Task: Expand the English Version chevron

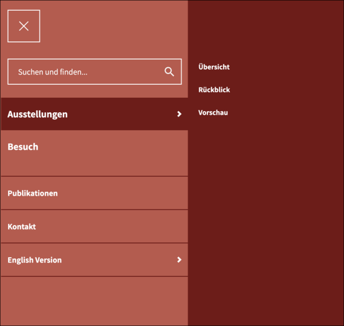Action: [180, 260]
